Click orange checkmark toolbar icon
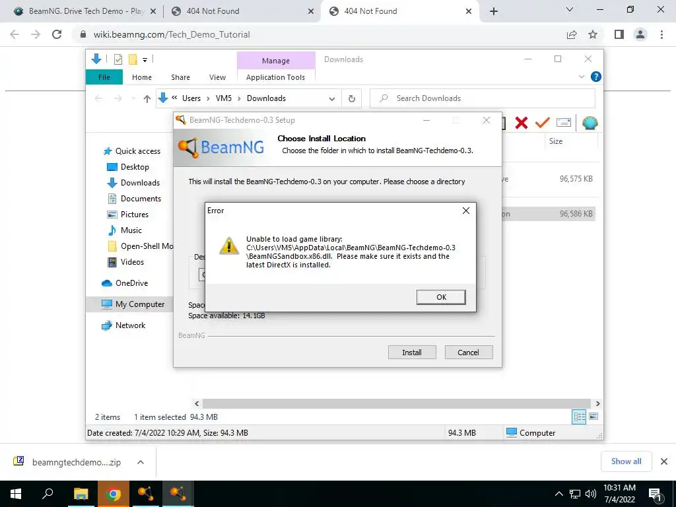Viewport: 676px width, 507px height. 543,123
